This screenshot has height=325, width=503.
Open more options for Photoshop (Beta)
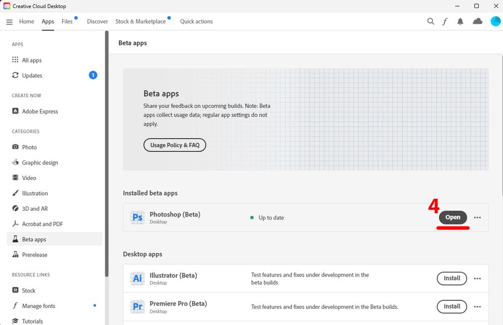(x=477, y=218)
